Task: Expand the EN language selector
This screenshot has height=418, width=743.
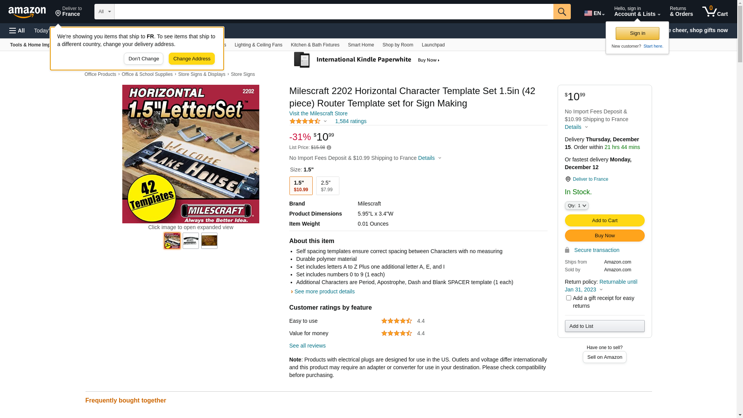Action: (x=594, y=13)
